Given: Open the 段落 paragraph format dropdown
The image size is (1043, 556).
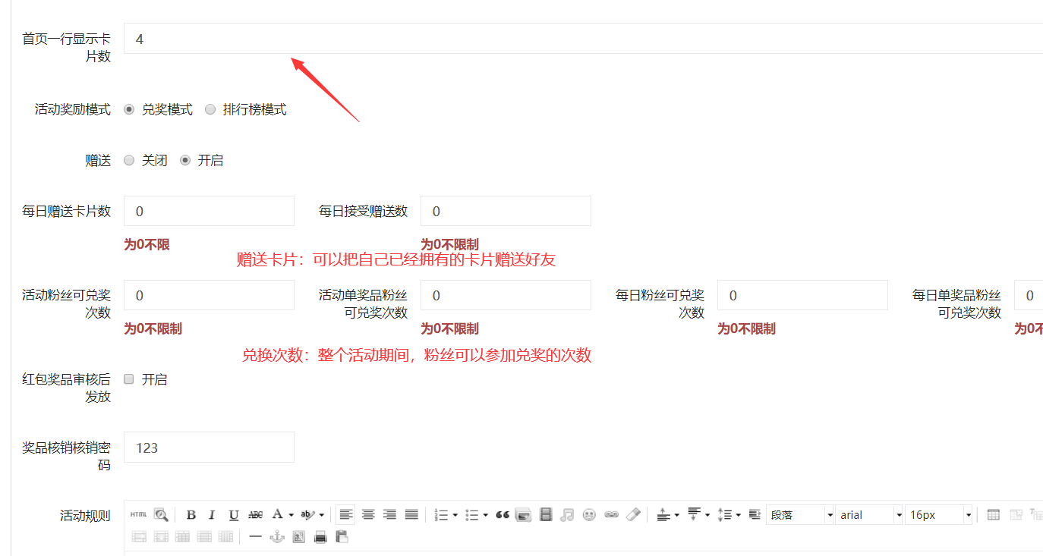Looking at the screenshot, I should 800,515.
